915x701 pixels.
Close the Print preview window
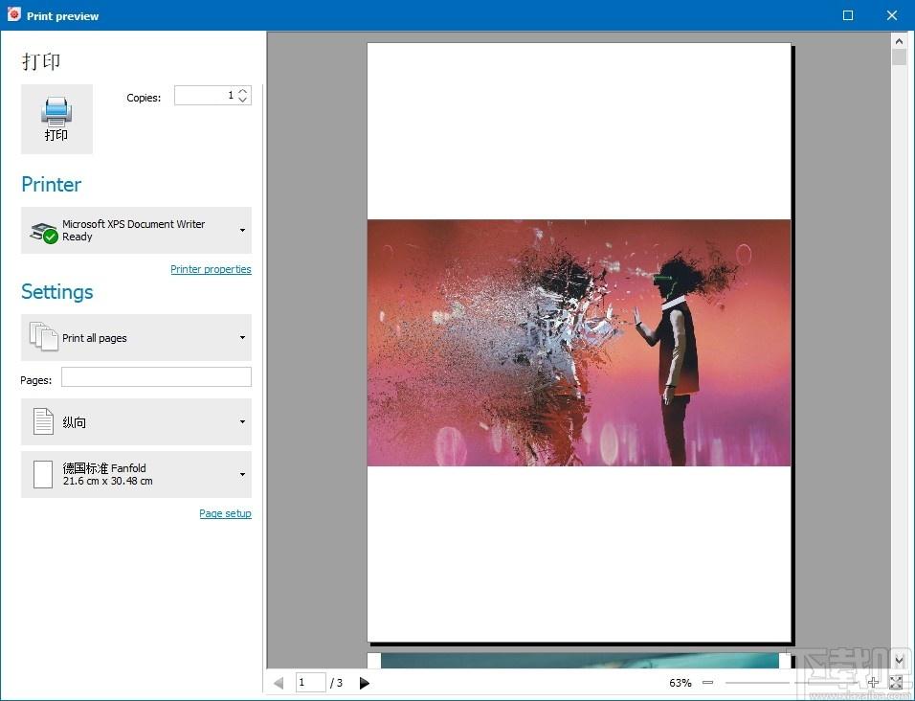(x=892, y=15)
